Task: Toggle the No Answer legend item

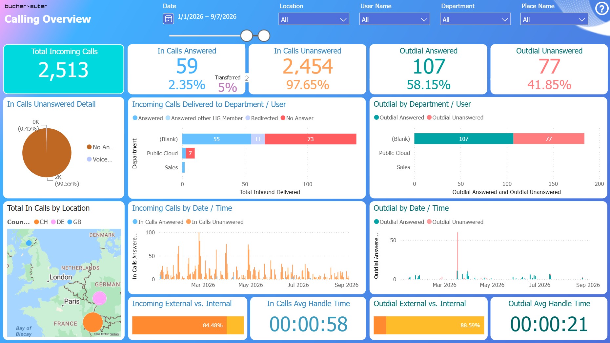Action: [x=297, y=118]
